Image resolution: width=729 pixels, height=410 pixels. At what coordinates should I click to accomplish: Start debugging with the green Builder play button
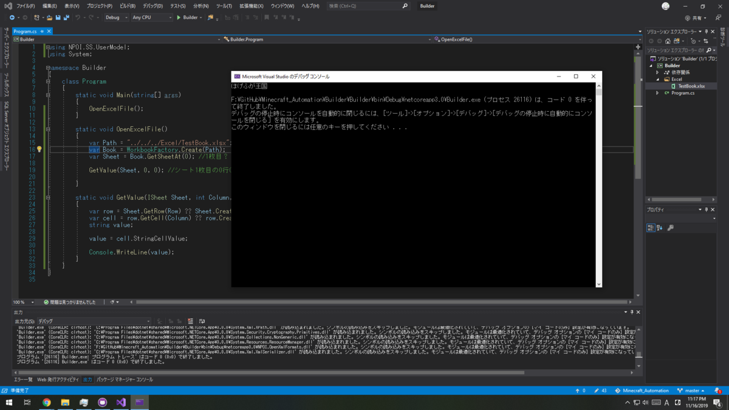coord(187,18)
